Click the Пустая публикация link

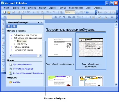pos(22,64)
